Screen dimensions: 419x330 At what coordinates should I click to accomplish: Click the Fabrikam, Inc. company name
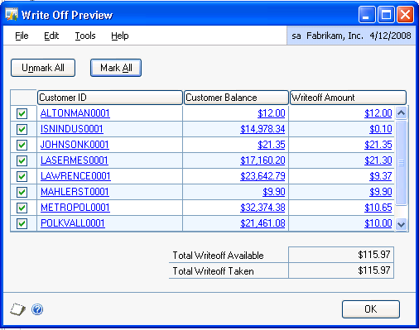click(335, 36)
